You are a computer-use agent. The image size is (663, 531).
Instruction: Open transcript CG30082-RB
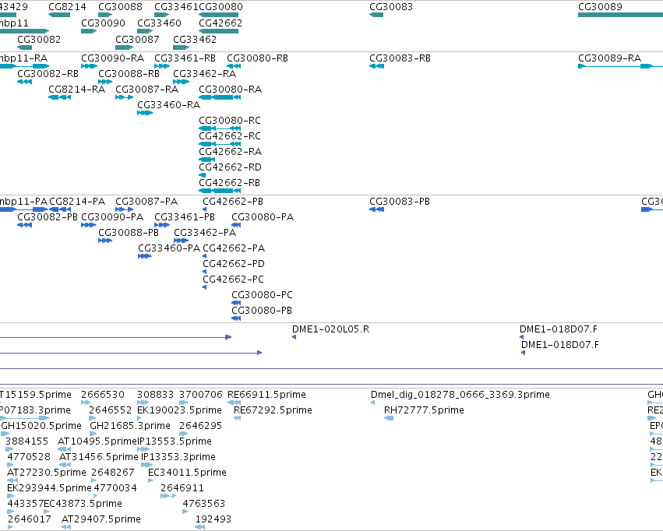click(48, 73)
